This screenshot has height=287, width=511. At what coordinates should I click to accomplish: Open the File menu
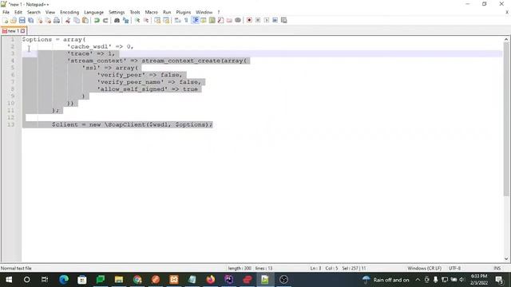[x=6, y=12]
